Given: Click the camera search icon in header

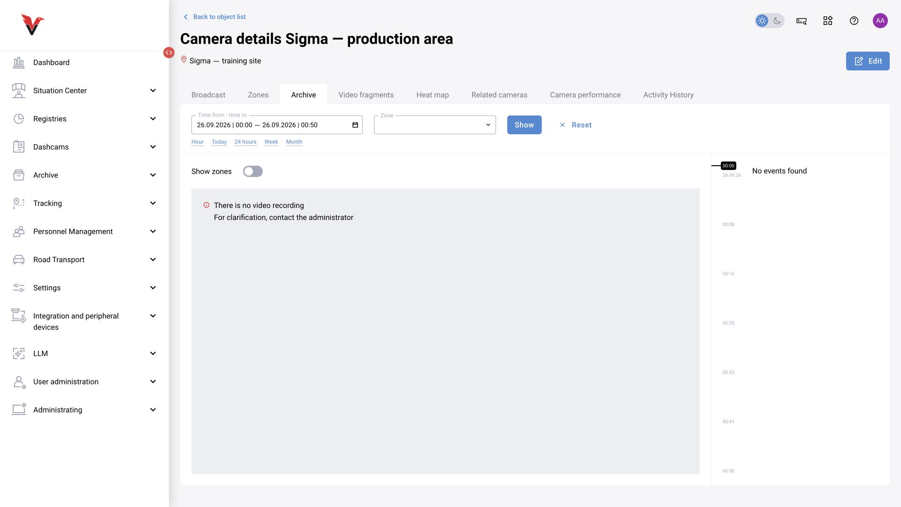Looking at the screenshot, I should [x=802, y=21].
